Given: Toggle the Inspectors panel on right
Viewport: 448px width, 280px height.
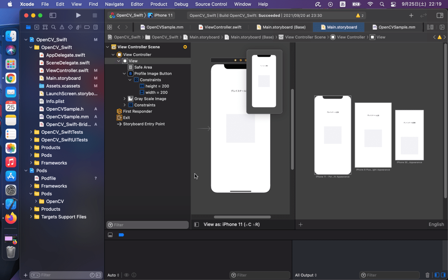Looking at the screenshot, I should pos(440,15).
